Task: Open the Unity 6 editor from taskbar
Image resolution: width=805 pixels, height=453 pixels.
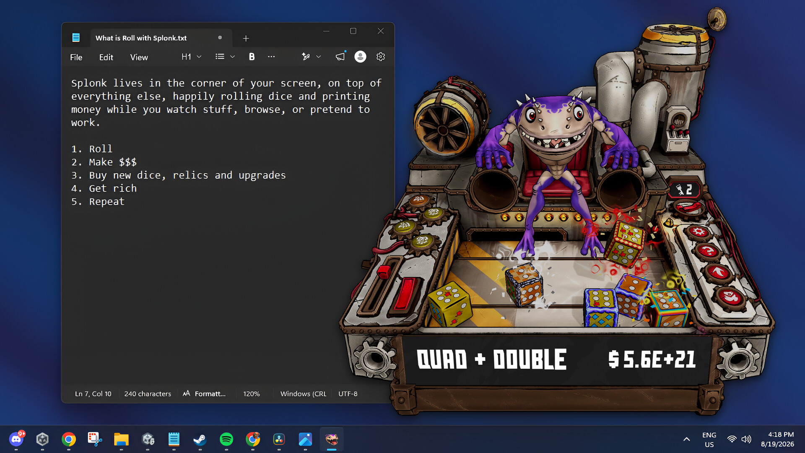Action: pyautogui.click(x=148, y=439)
